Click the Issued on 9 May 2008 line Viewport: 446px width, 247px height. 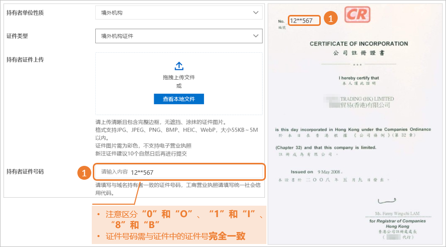click(324, 172)
